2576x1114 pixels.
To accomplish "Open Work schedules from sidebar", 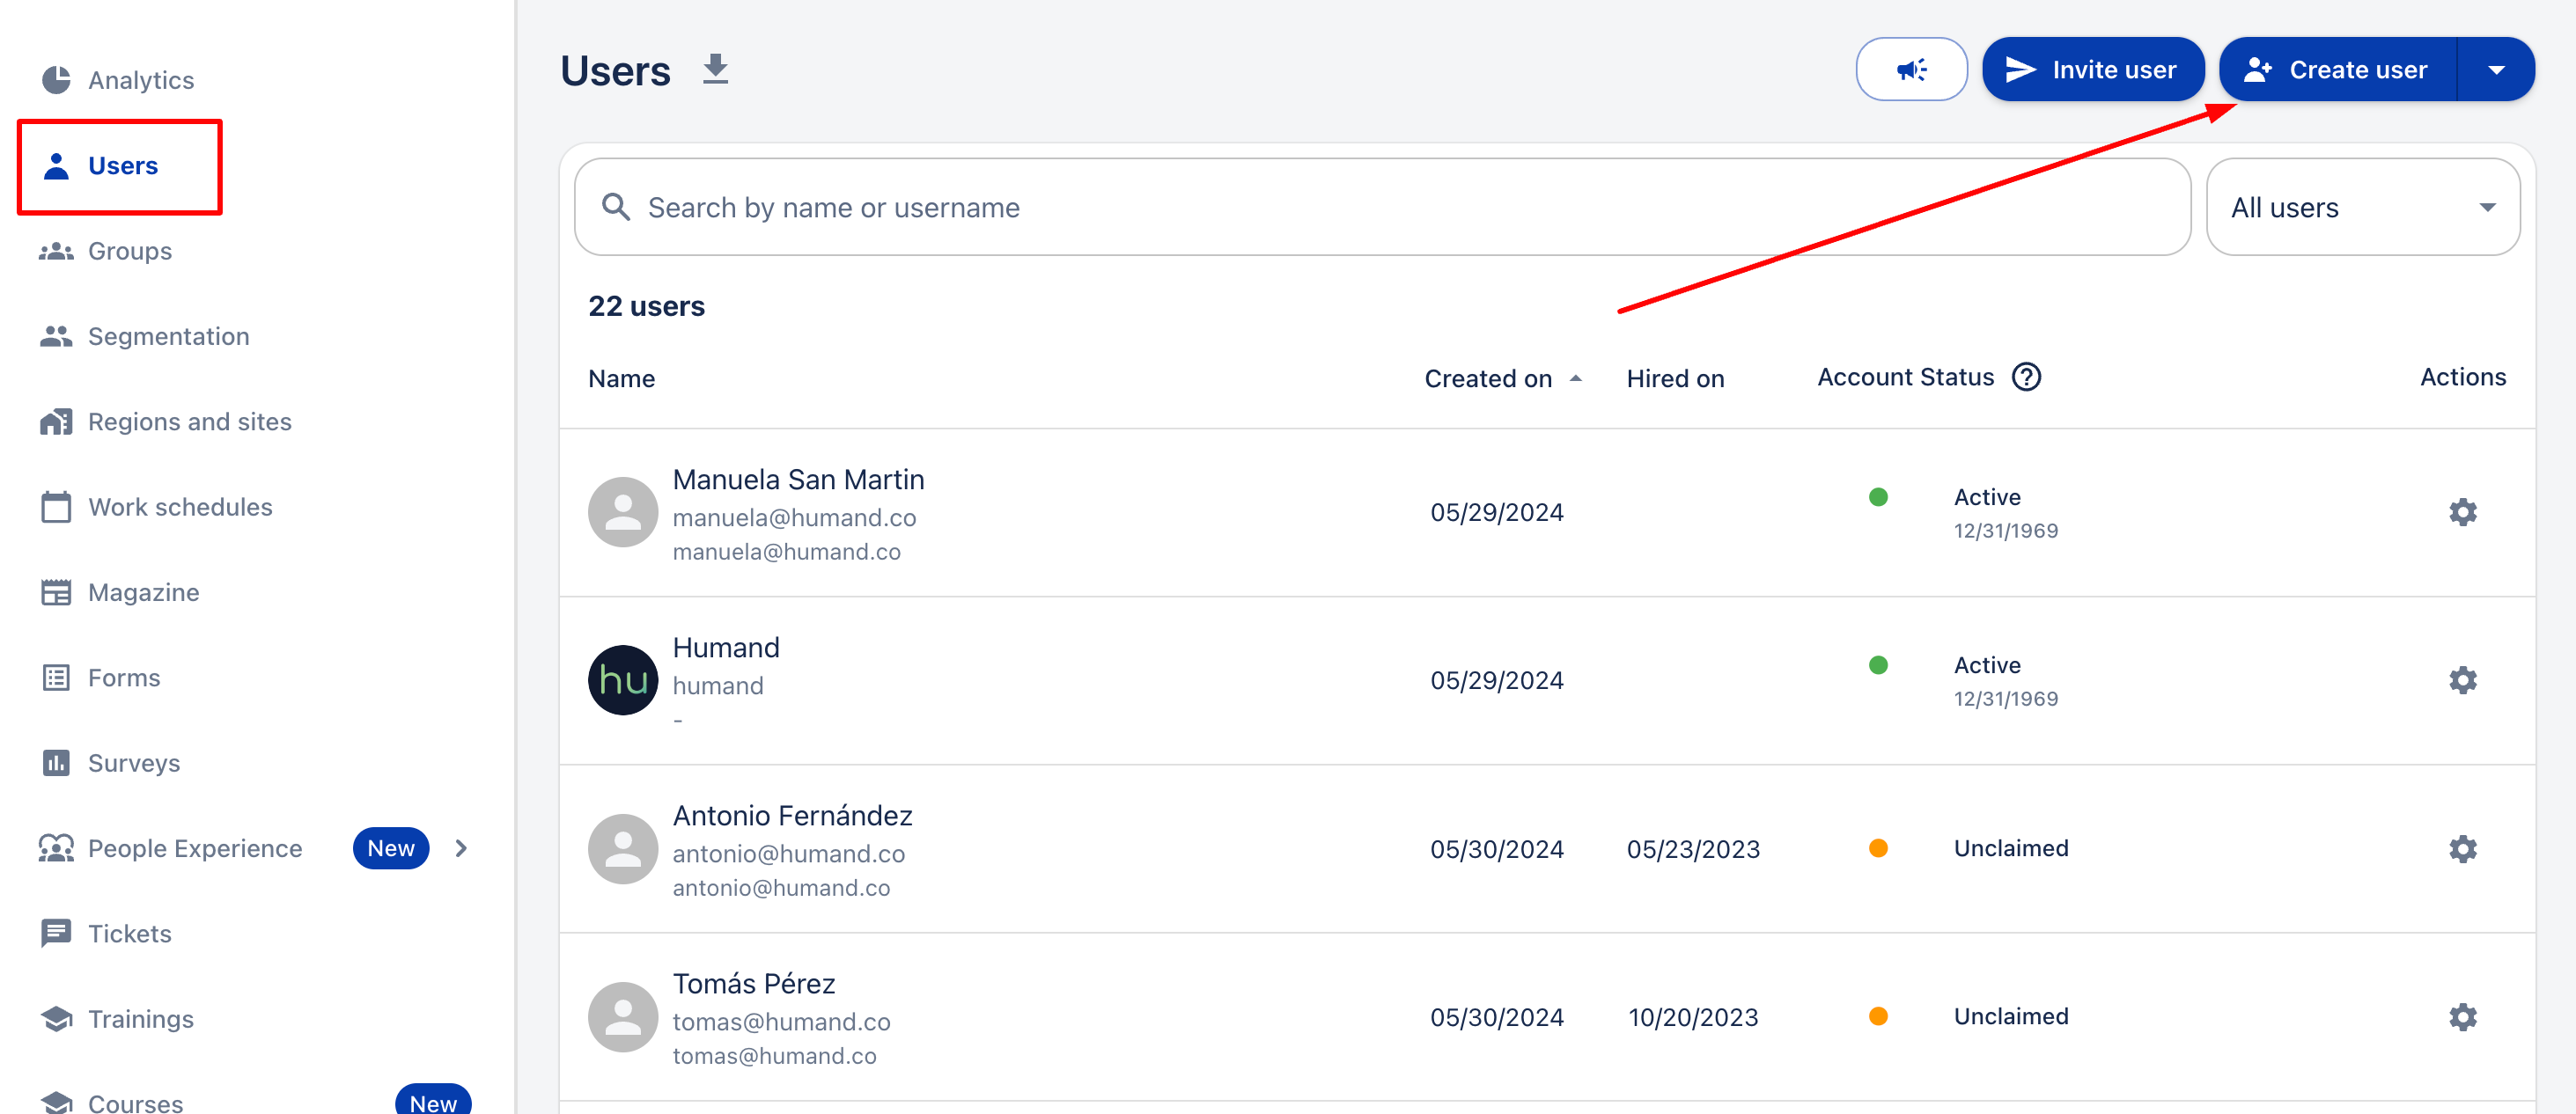I will [180, 508].
